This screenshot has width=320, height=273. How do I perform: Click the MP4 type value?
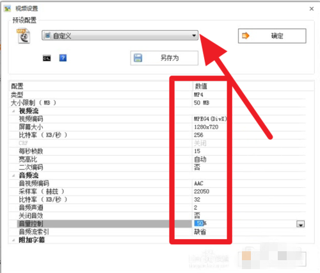tap(198, 95)
